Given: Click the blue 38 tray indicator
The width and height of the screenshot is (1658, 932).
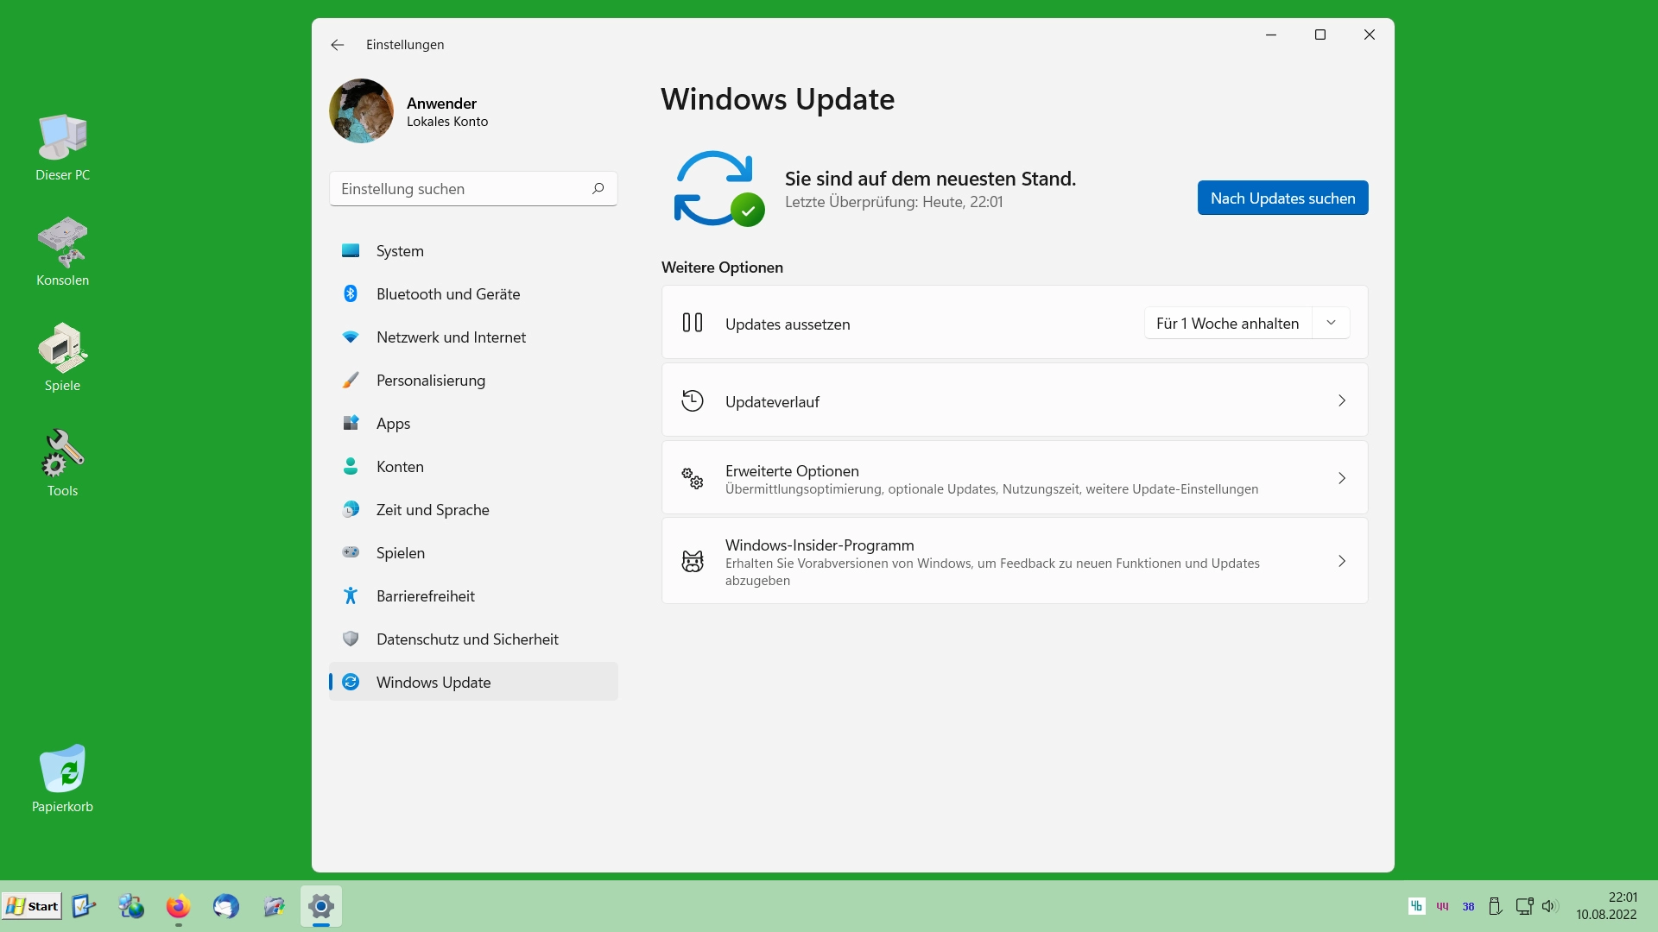Looking at the screenshot, I should click(1469, 906).
